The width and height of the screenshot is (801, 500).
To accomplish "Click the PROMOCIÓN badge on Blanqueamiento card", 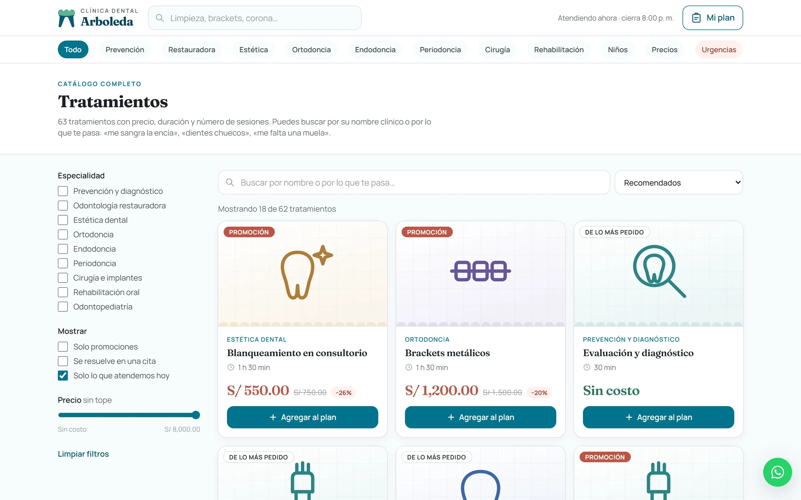I will pos(249,232).
